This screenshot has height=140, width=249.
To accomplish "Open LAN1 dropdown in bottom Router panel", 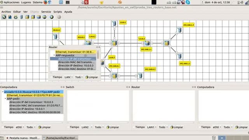I will click(152, 127).
